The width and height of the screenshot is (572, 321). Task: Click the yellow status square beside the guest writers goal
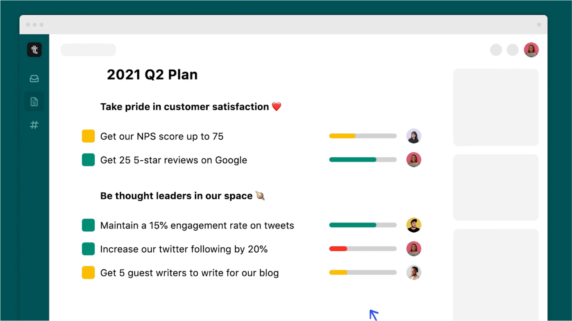tap(88, 273)
